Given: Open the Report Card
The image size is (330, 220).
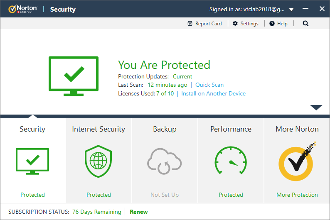Looking at the screenshot, I should (204, 24).
